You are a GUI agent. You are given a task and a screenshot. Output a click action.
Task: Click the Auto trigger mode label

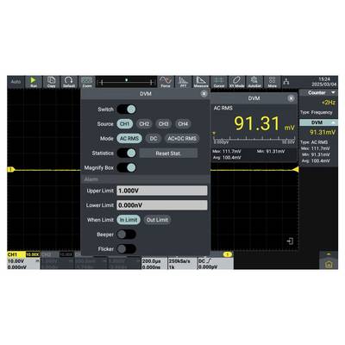(16, 82)
